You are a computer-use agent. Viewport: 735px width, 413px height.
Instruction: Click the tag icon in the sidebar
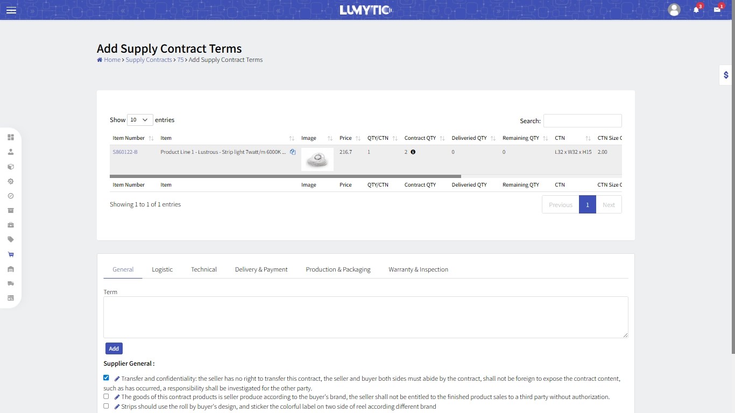(10, 239)
